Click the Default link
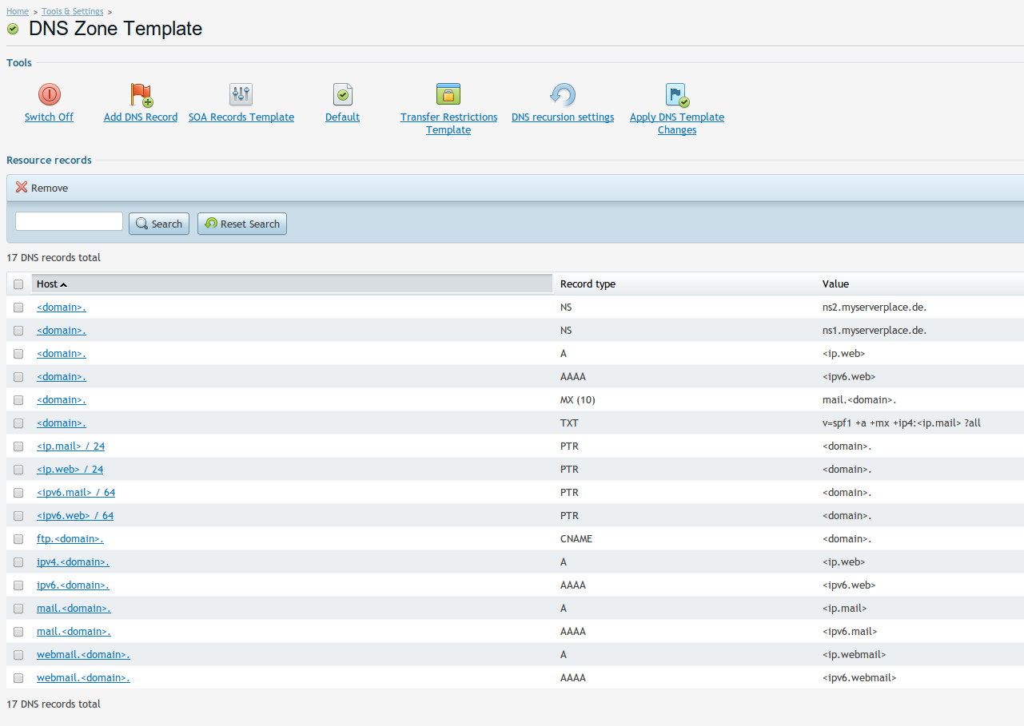 342,117
